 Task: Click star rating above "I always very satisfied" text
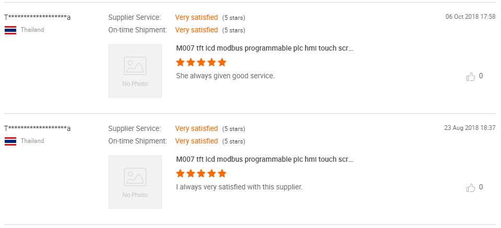(x=201, y=174)
